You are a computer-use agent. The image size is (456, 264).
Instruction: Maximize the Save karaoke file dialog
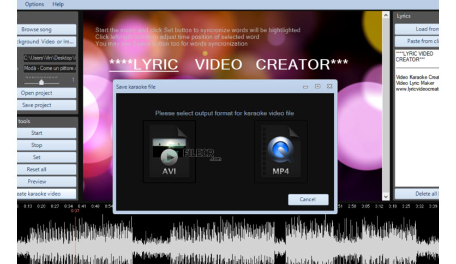317,86
